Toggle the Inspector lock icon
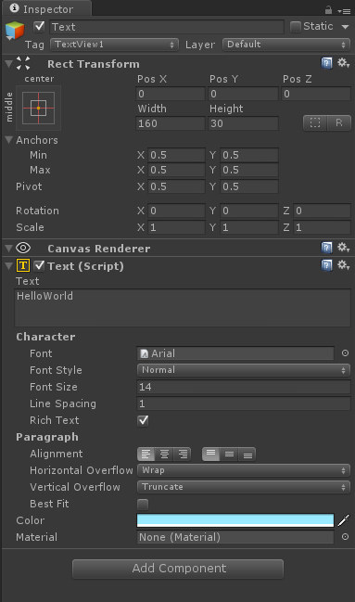Image resolution: width=355 pixels, height=602 pixels. coord(328,9)
